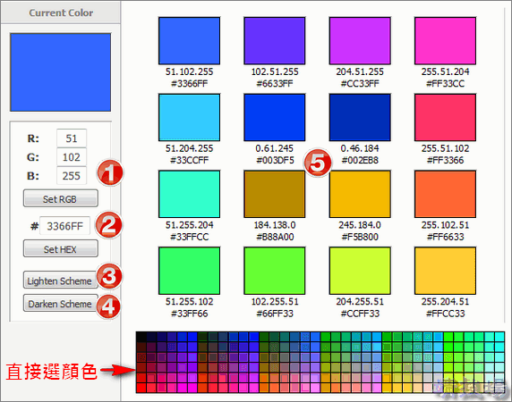Apply the Darken Scheme button
Screen dimensions: 512x402
[x=60, y=304]
